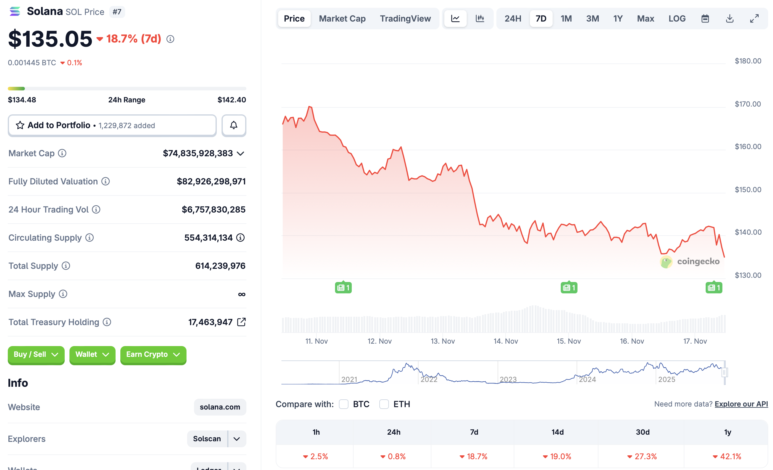Open the calendar date range picker
Viewport: 773px width, 470px height.
pos(705,19)
